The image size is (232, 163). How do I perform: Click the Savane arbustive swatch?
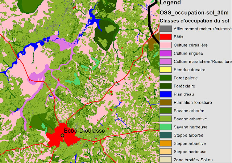click(x=166, y=119)
